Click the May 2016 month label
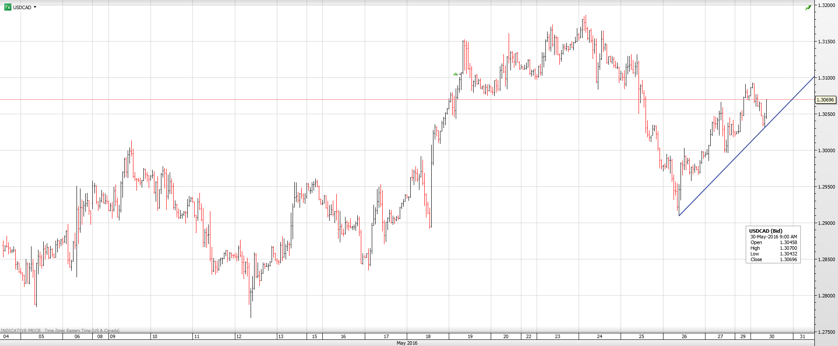The image size is (838, 346). 407,343
